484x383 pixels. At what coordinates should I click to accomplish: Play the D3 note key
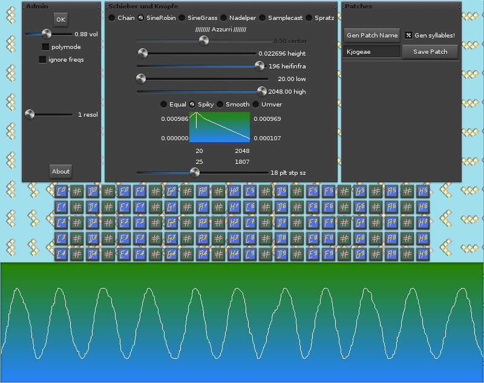(93, 238)
